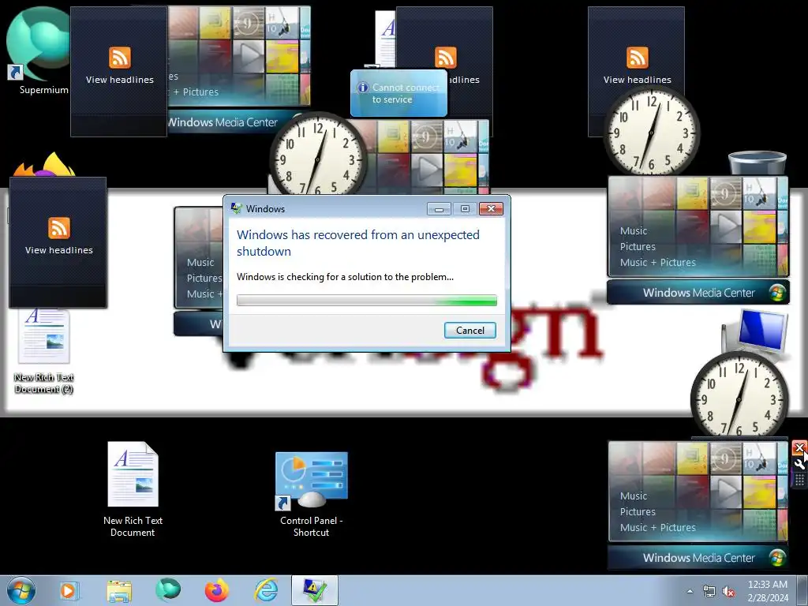Open Music in the bottom-right Media Center gadget
The height and width of the screenshot is (606, 808).
[634, 496]
